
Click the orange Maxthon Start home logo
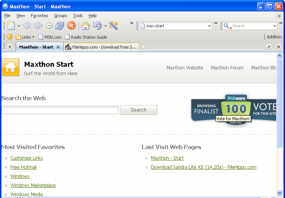coord(10,67)
